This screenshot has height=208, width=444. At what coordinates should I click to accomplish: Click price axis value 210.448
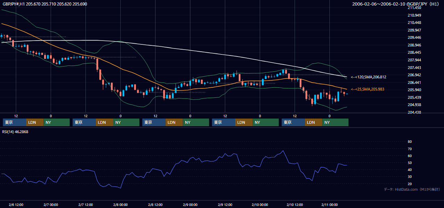(x=414, y=23)
